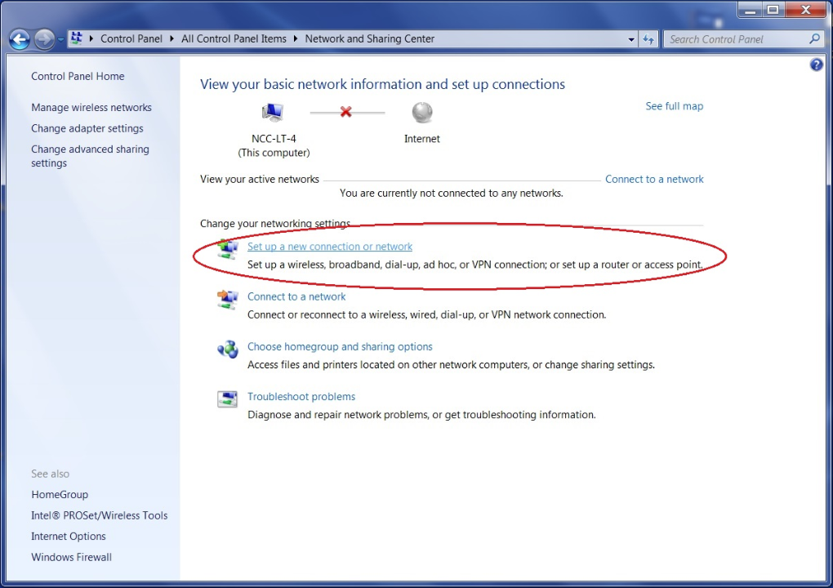Click the Troubleshoot problems icon
Image resolution: width=833 pixels, height=588 pixels.
pos(227,399)
